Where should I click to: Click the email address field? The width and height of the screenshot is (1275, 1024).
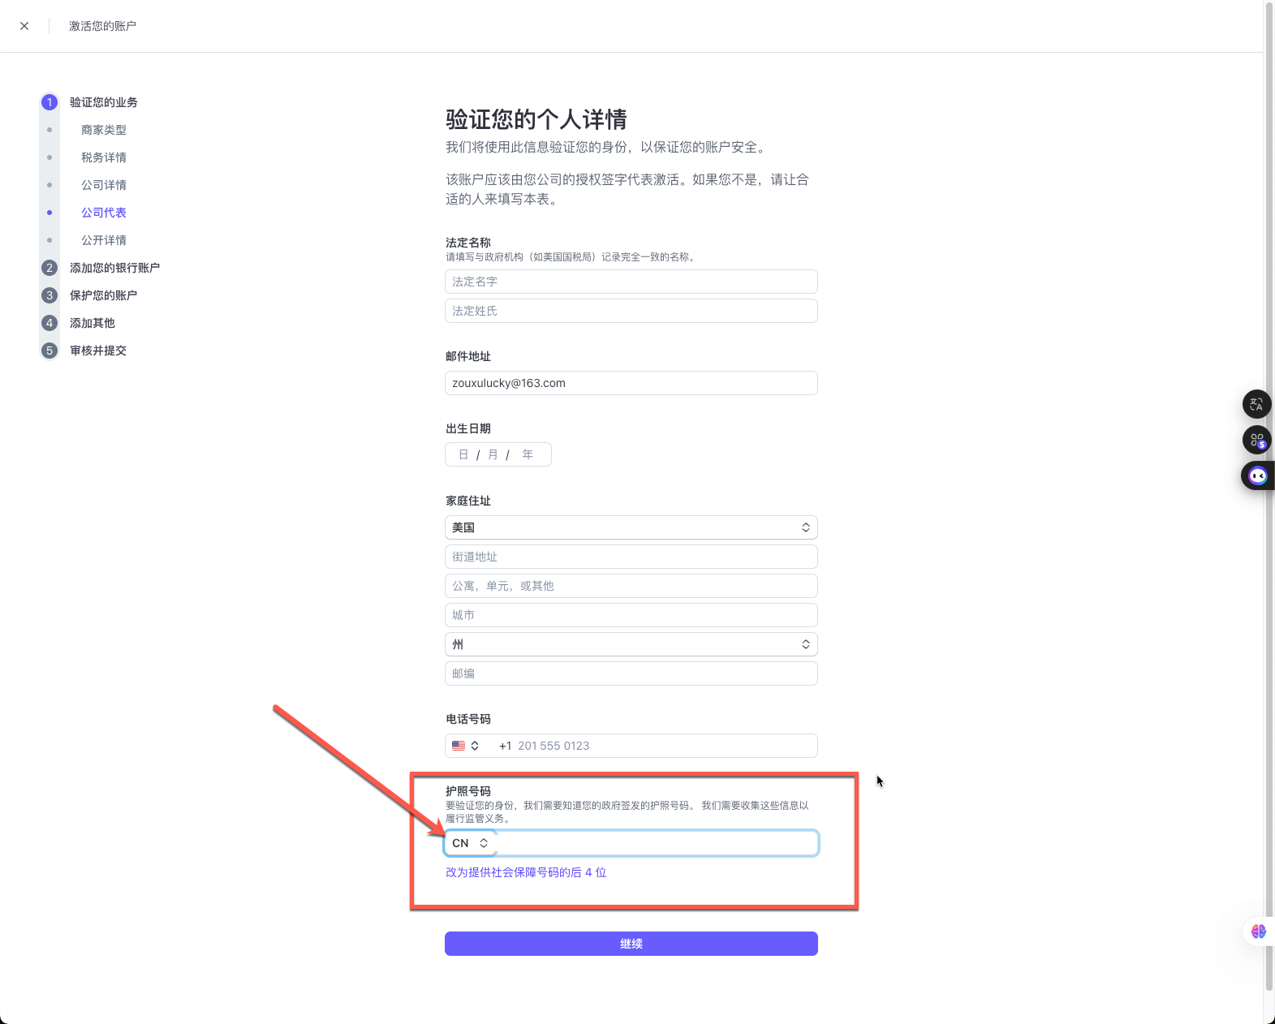pos(631,383)
